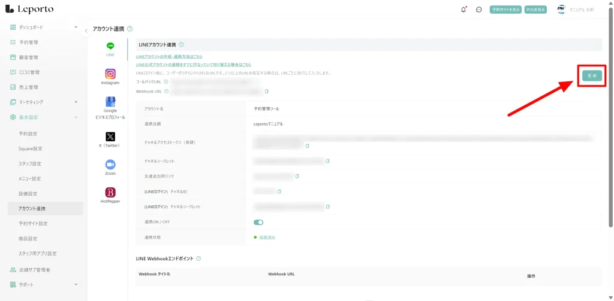Screen dimensions: 614x301
Task: Expand the ダッシュボード menu
Action: 76,28
